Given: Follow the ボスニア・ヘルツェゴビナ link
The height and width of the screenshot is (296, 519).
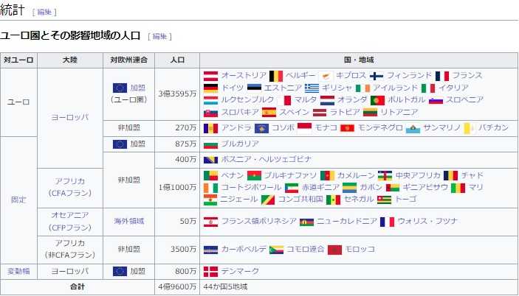Looking at the screenshot, I should pos(266,159).
